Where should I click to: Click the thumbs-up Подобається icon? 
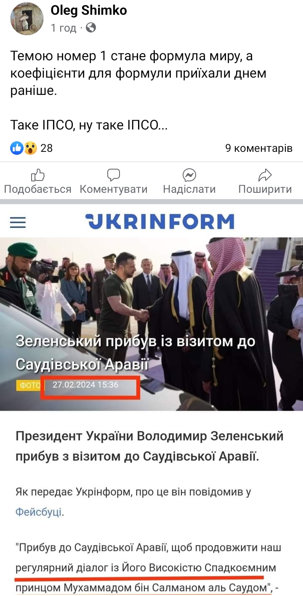click(x=38, y=175)
